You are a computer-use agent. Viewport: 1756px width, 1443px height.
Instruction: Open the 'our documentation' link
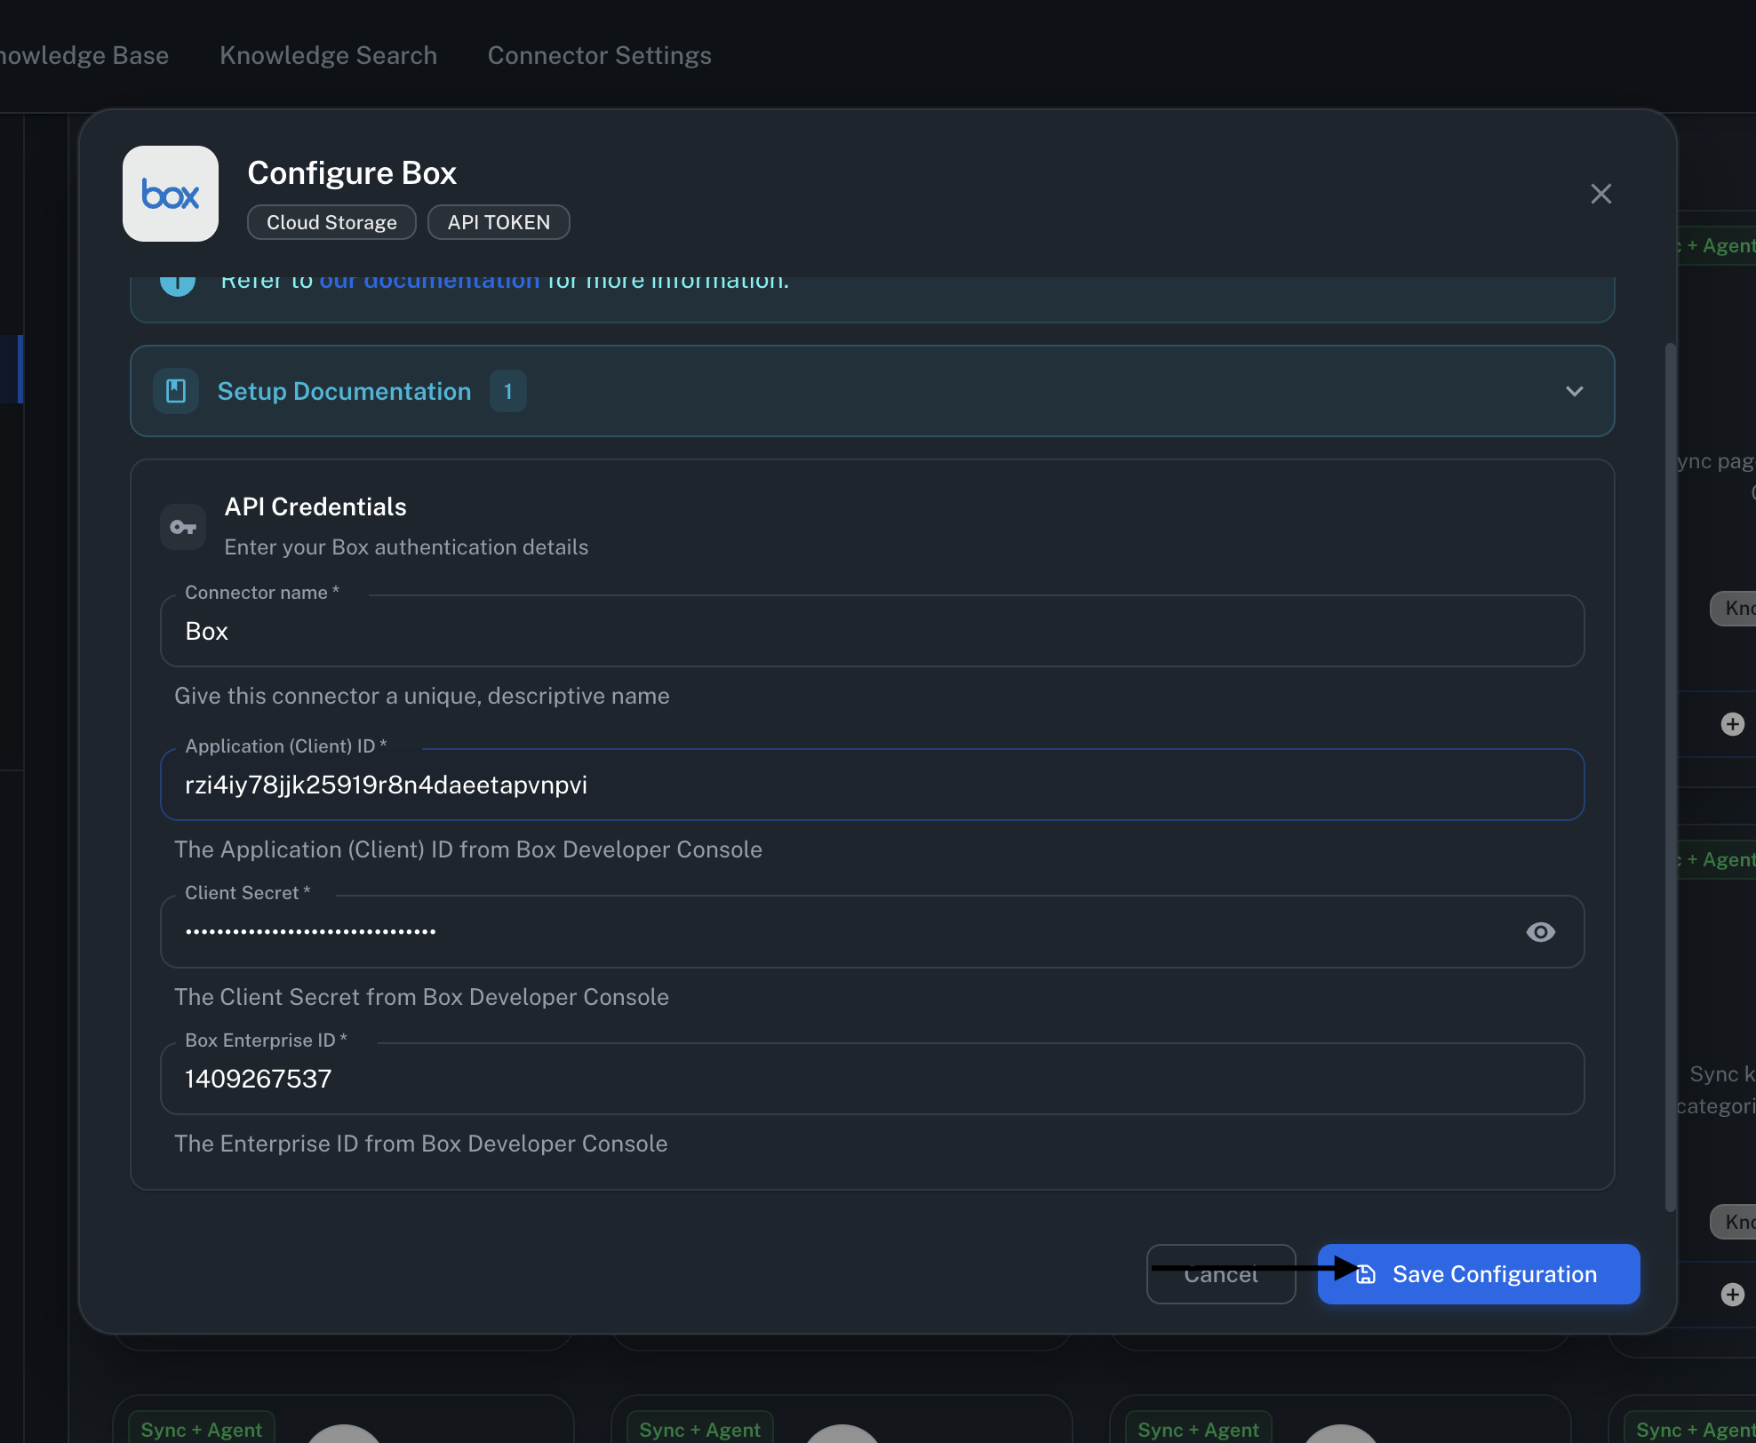[429, 283]
